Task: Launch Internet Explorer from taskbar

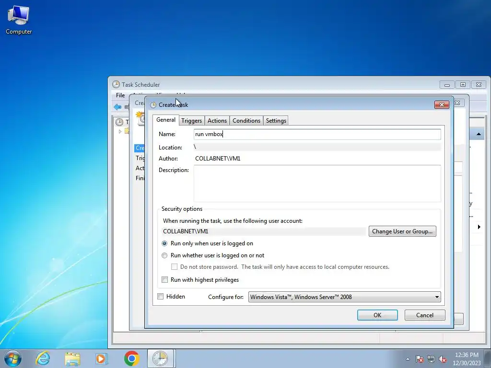Action: 43,358
